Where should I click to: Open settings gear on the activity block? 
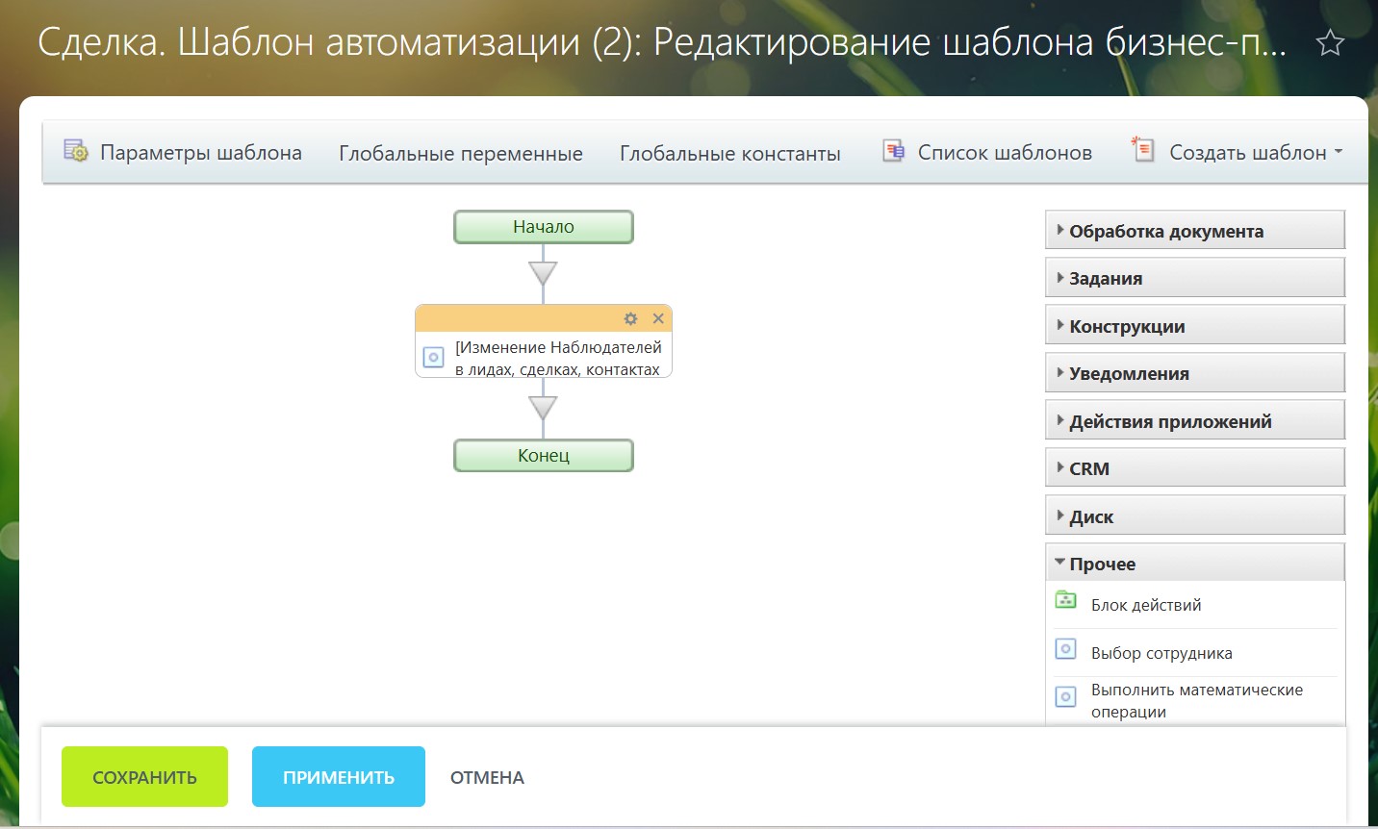point(630,318)
